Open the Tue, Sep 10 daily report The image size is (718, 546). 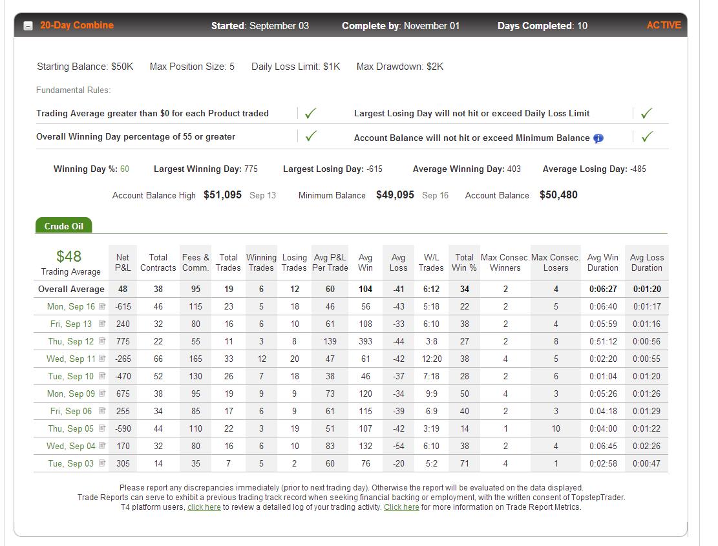point(71,376)
